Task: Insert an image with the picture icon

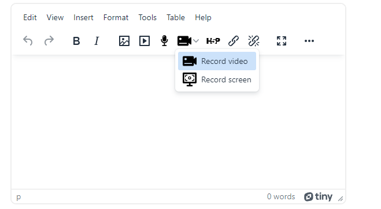Action: (124, 41)
